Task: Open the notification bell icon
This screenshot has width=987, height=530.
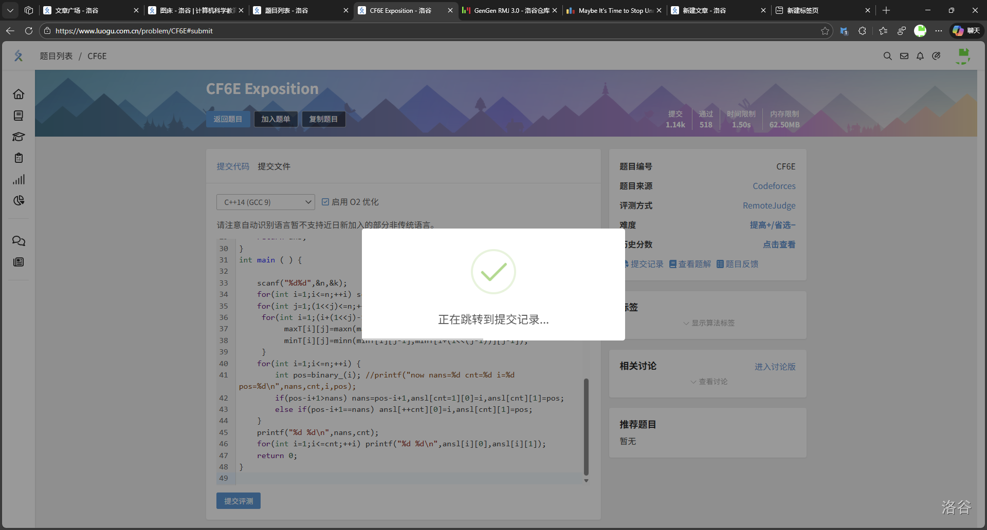Action: click(x=920, y=56)
